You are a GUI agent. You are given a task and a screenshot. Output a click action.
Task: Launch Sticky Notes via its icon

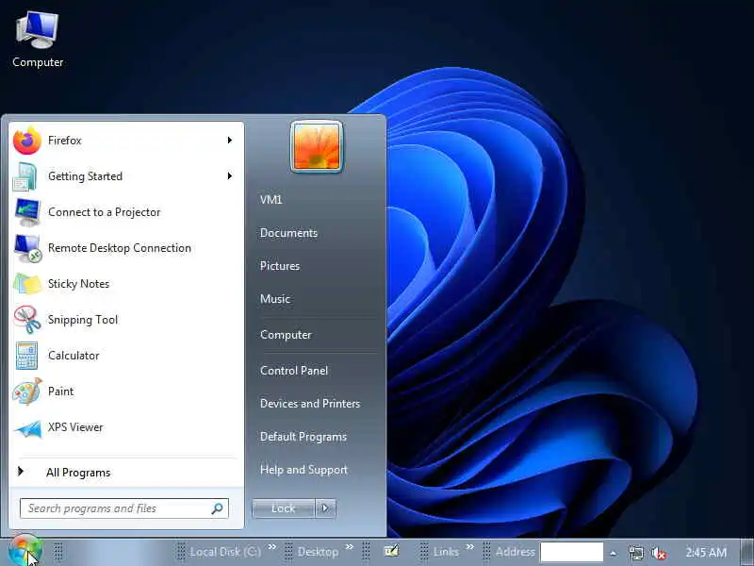pos(27,284)
